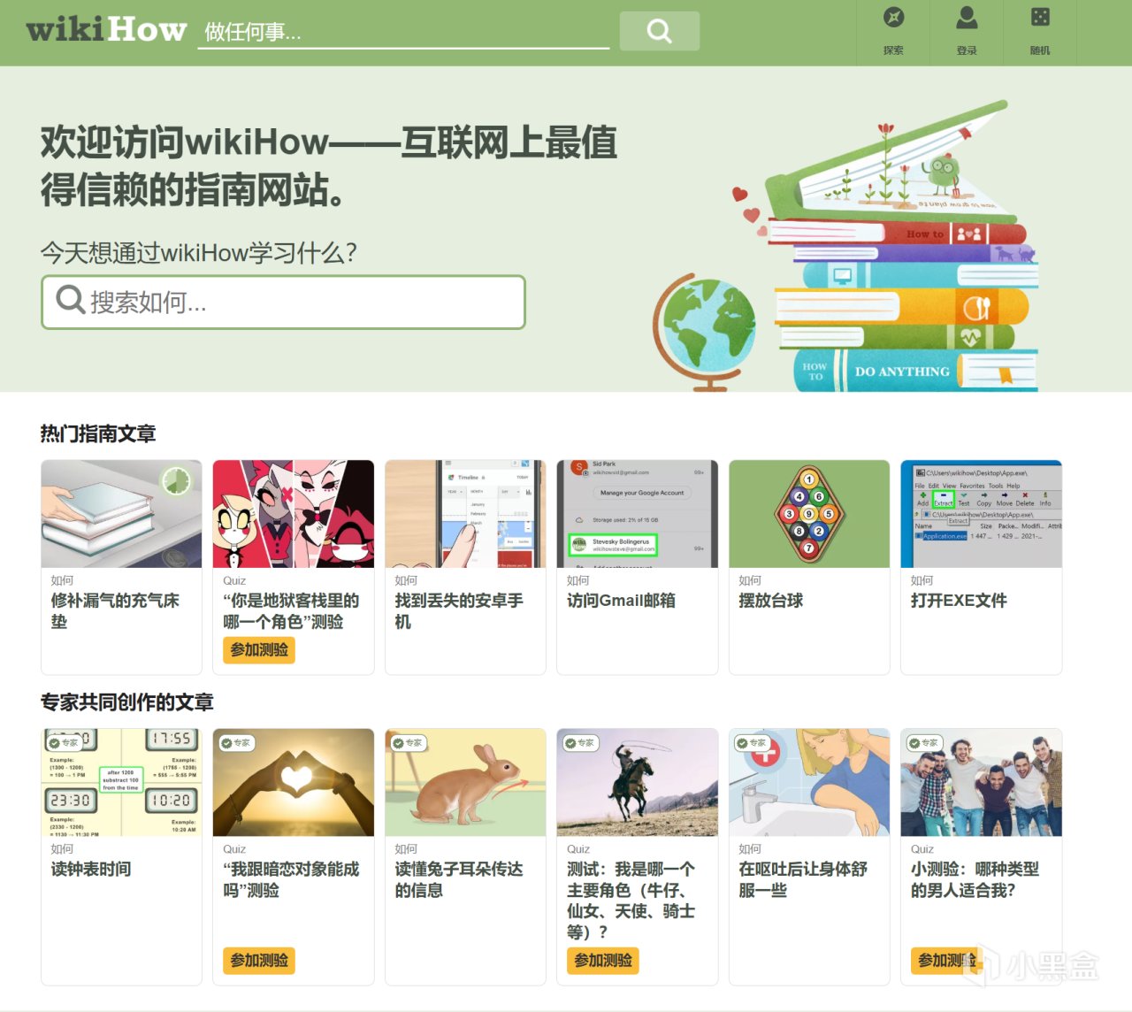The width and height of the screenshot is (1132, 1012).
Task: Open the rabbit ears article thumbnail
Action: point(465,783)
